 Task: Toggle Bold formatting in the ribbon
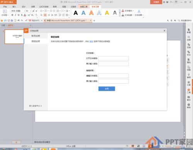[12, 15]
